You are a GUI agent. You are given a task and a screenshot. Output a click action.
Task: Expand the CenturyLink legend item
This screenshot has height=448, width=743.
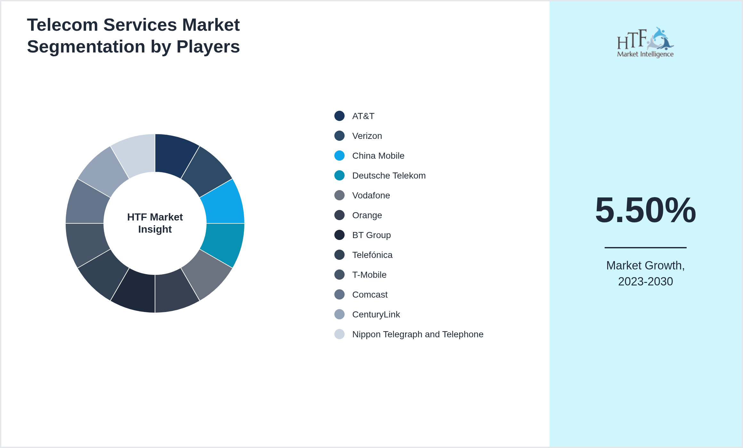(376, 314)
